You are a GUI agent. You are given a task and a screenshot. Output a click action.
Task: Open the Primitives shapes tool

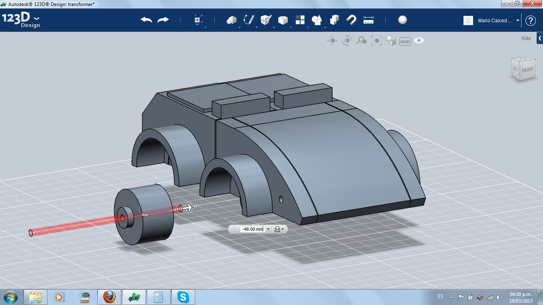(x=231, y=20)
